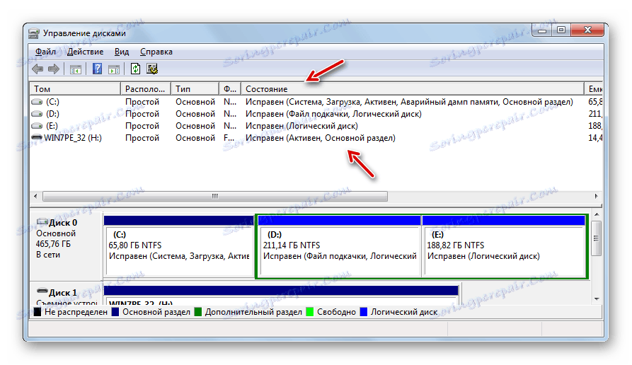Click the Forward arrow toolbar icon
The width and height of the screenshot is (632, 365).
coord(54,69)
